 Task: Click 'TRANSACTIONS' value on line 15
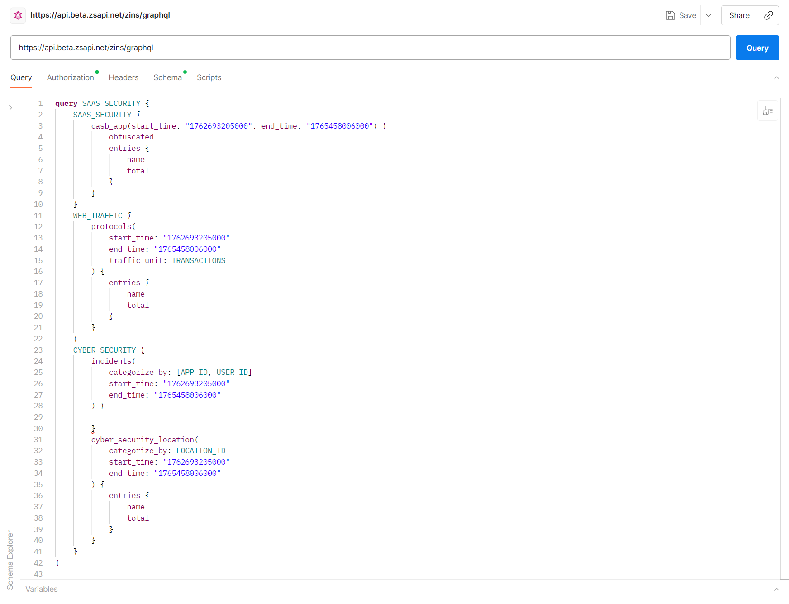(x=199, y=260)
